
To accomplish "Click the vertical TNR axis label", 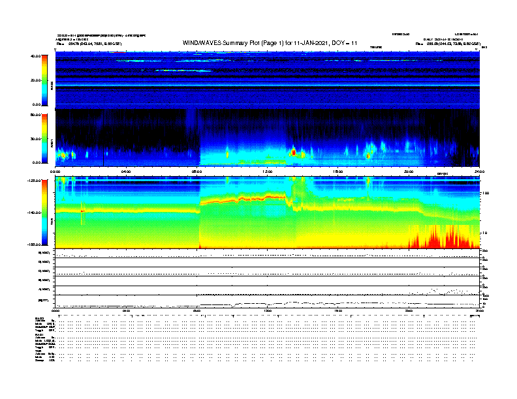I will (52, 223).
